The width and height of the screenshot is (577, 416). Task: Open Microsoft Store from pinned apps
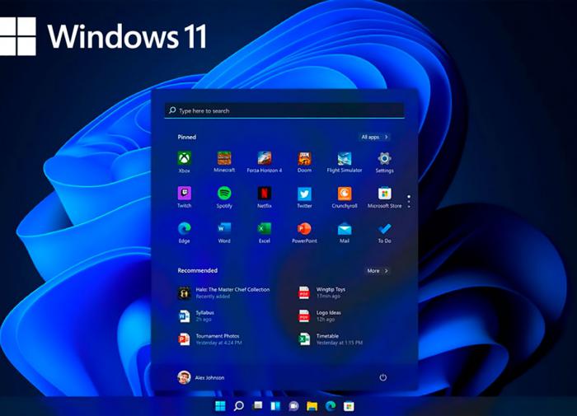click(384, 194)
